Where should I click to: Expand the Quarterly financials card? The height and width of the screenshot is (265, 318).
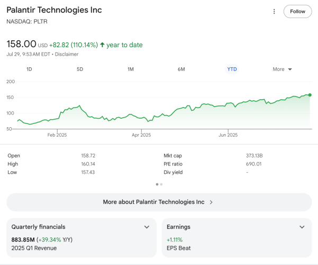click(147, 227)
